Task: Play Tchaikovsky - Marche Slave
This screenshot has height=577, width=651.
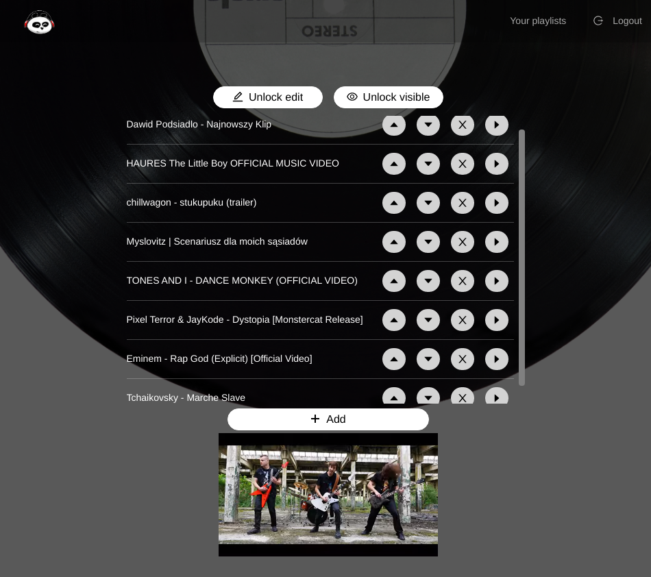Action: coord(497,395)
